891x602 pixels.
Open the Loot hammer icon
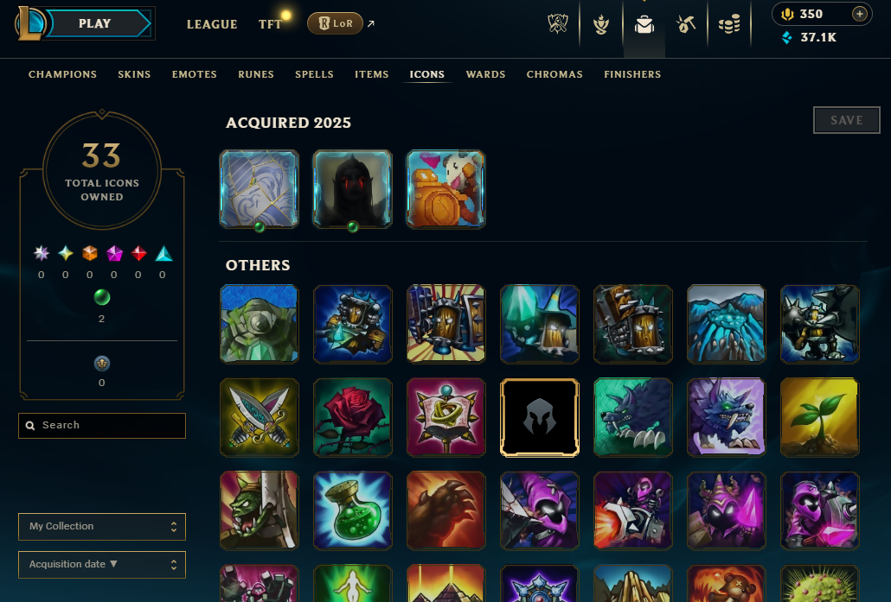pyautogui.click(x=686, y=24)
